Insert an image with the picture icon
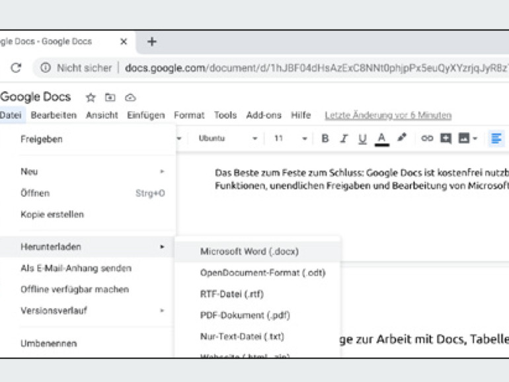The height and width of the screenshot is (382, 509). click(x=463, y=138)
